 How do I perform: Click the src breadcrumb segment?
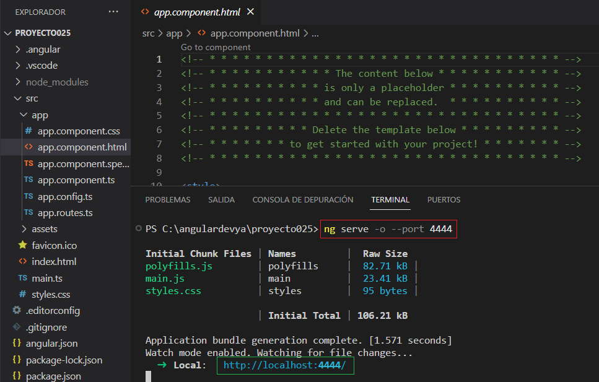148,33
